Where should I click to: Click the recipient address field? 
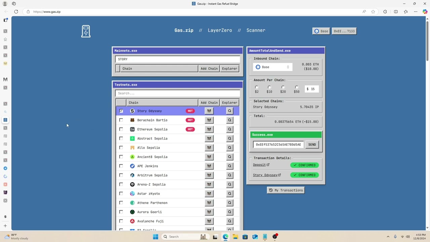(278, 145)
